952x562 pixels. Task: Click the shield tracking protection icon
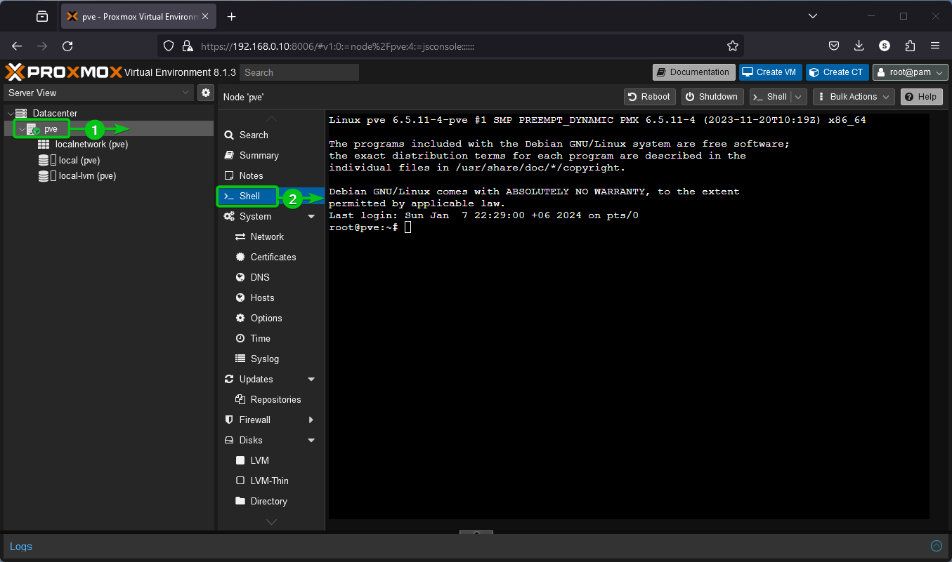click(169, 46)
